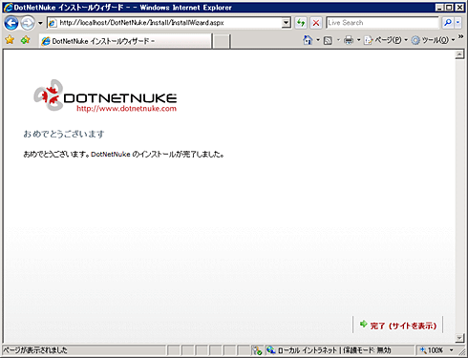Image resolution: width=468 pixels, height=358 pixels.
Task: Open the ページ(P) menu
Action: pyautogui.click(x=386, y=40)
